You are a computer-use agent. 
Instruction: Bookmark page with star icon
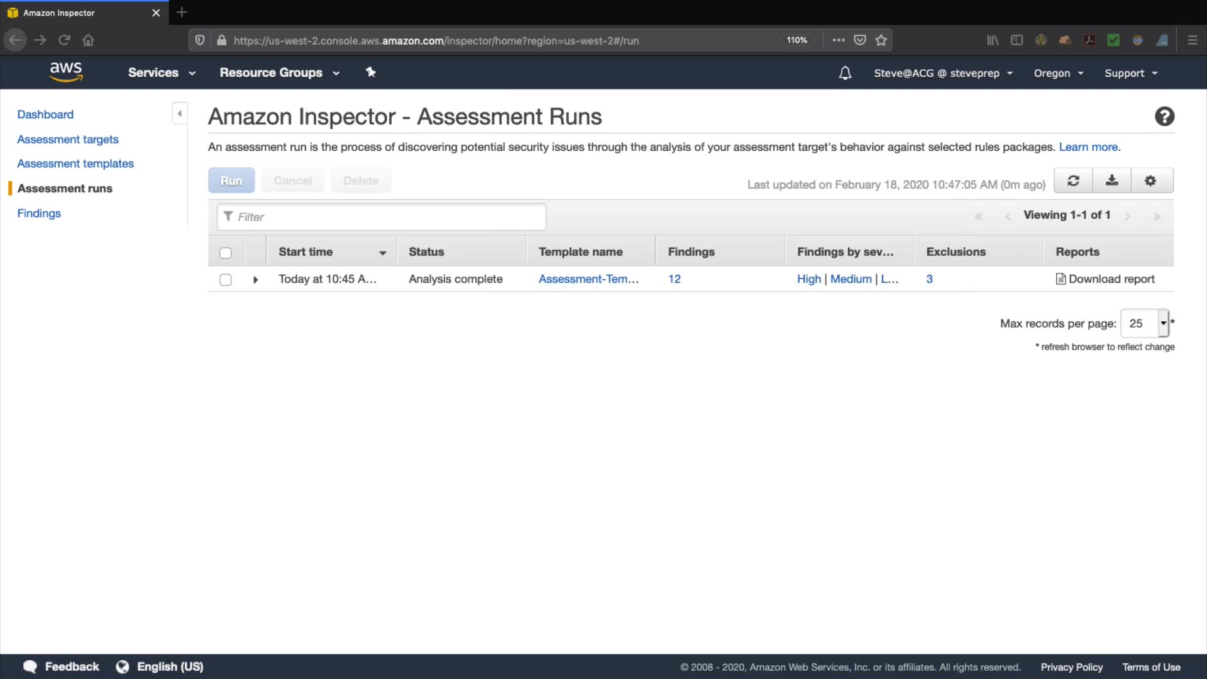(x=881, y=40)
